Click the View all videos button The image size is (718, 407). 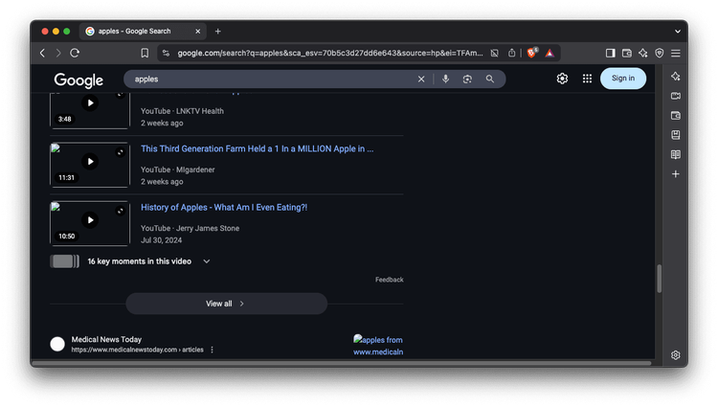tap(226, 304)
